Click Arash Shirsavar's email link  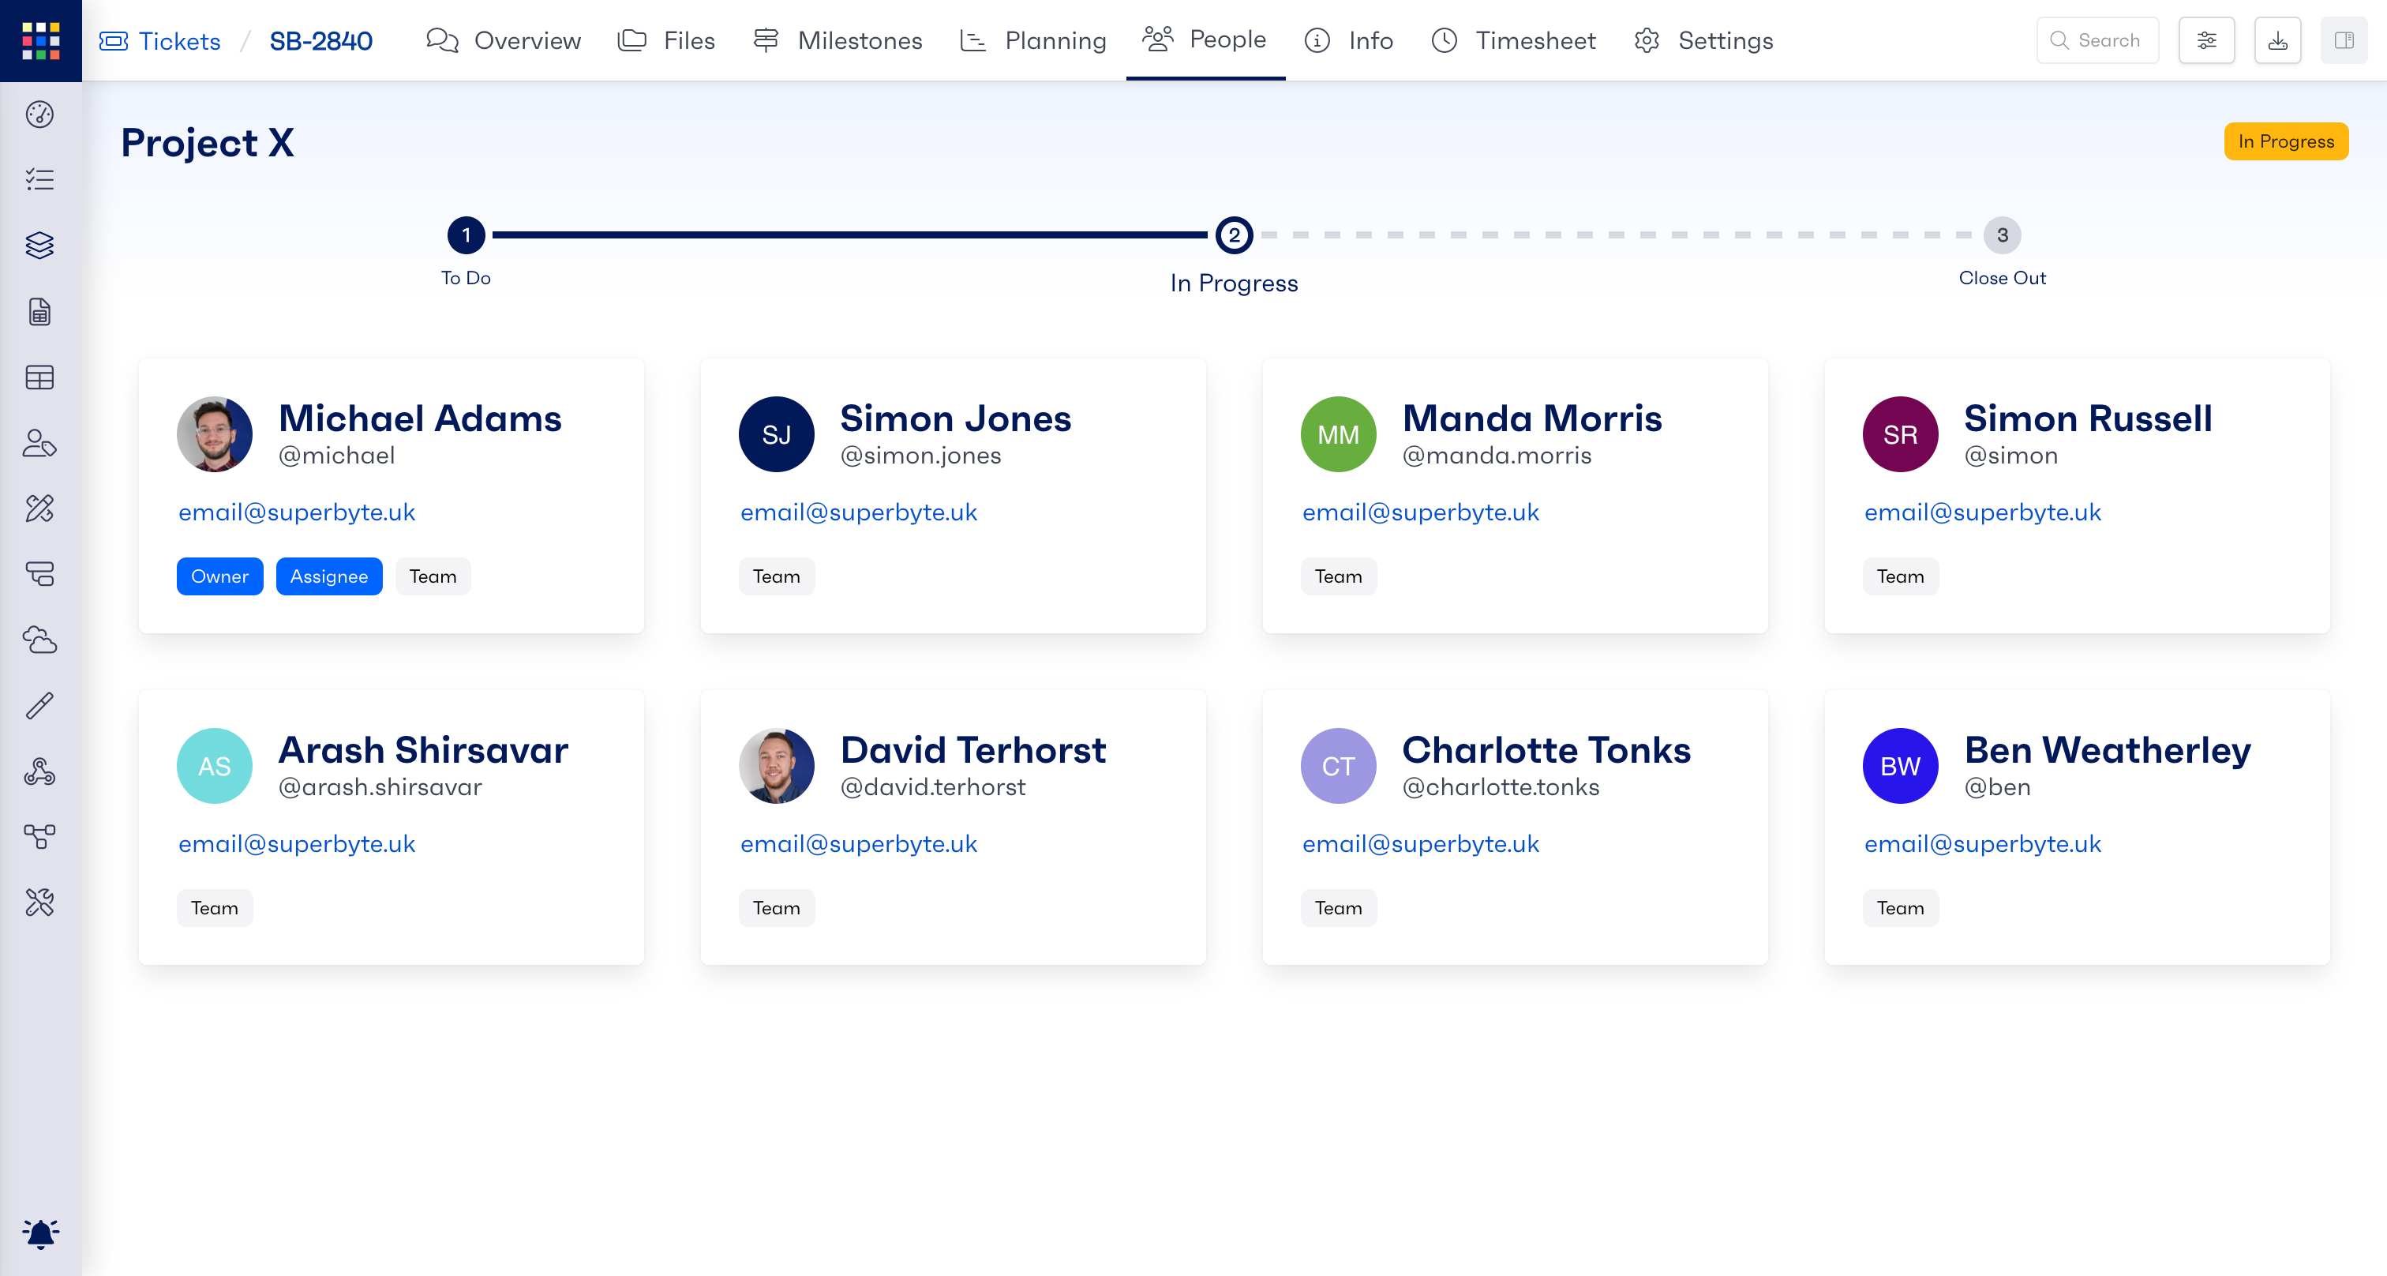(x=297, y=844)
